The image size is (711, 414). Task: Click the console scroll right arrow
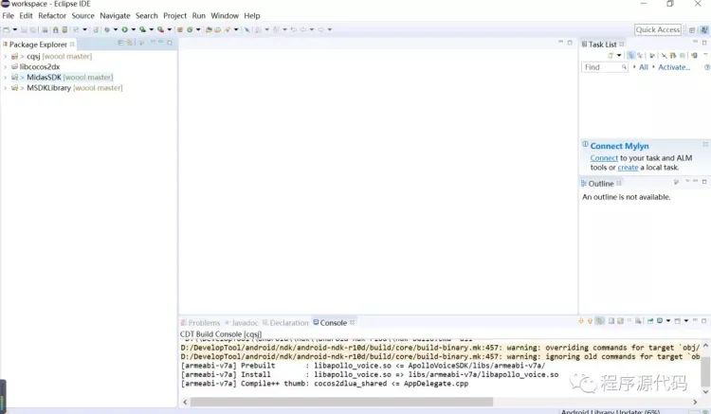(x=695, y=402)
